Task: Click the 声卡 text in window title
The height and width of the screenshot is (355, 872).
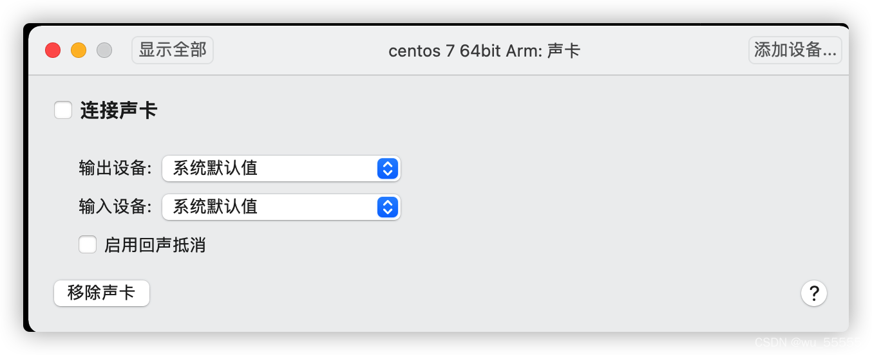Action: [564, 51]
